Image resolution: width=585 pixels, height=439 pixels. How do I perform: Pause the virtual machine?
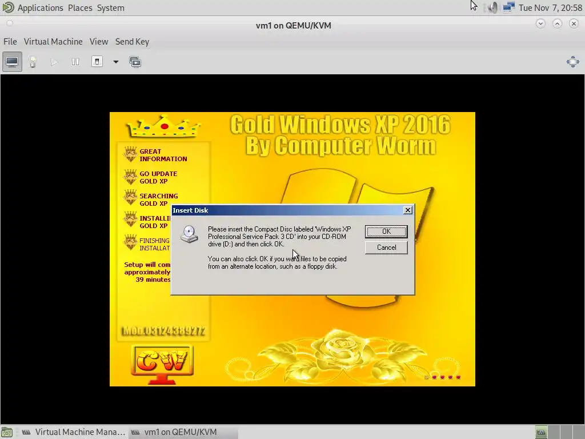pyautogui.click(x=75, y=62)
